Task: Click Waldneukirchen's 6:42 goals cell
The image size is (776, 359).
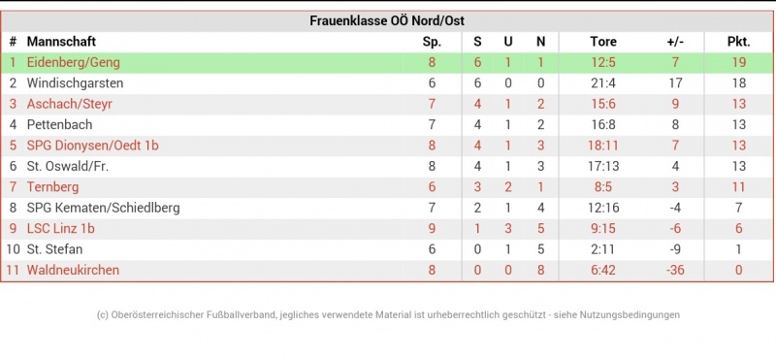Action: tap(602, 270)
